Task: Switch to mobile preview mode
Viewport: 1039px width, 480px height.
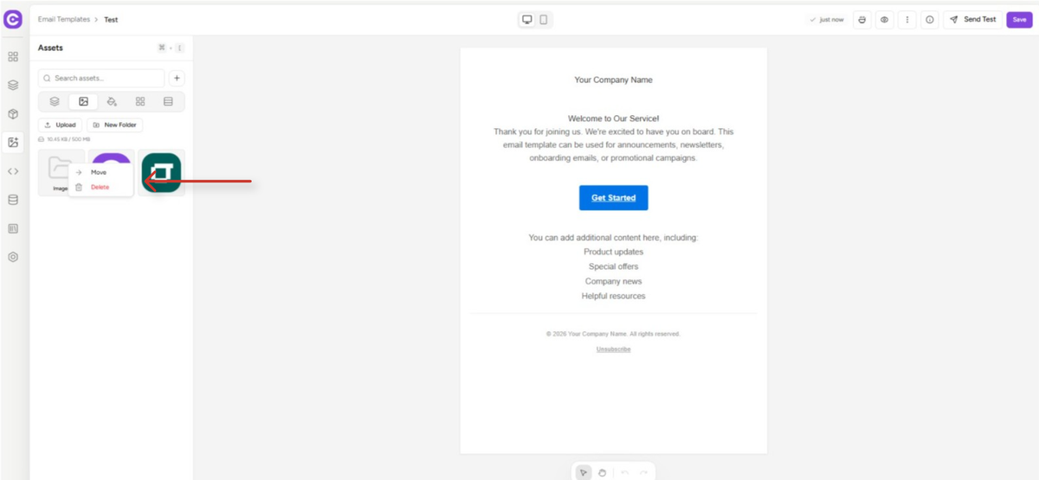Action: tap(544, 19)
